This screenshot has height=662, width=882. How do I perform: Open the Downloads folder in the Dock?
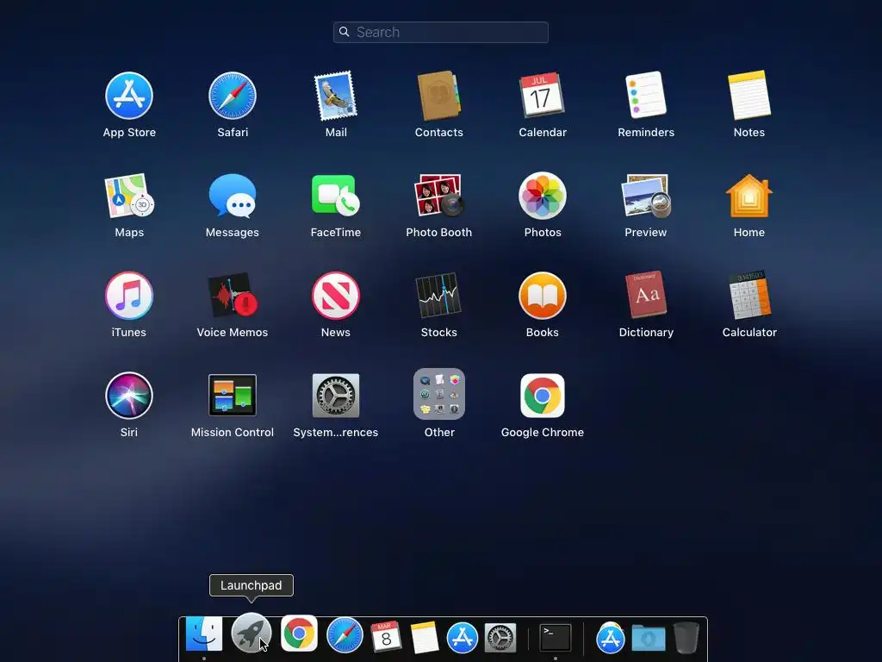tap(649, 639)
